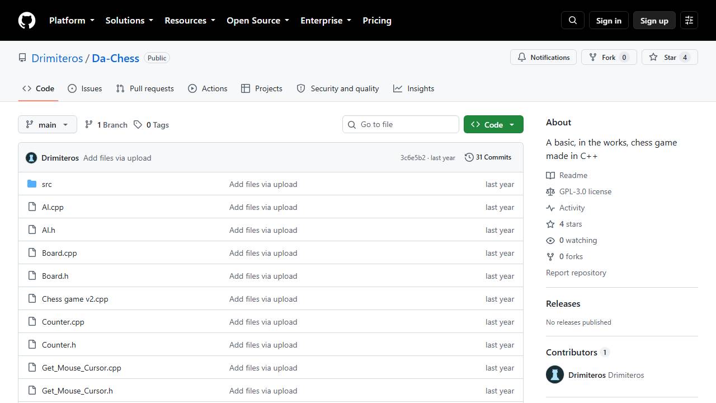716x403 pixels.
Task: Click the Readme book icon
Action: [550, 175]
